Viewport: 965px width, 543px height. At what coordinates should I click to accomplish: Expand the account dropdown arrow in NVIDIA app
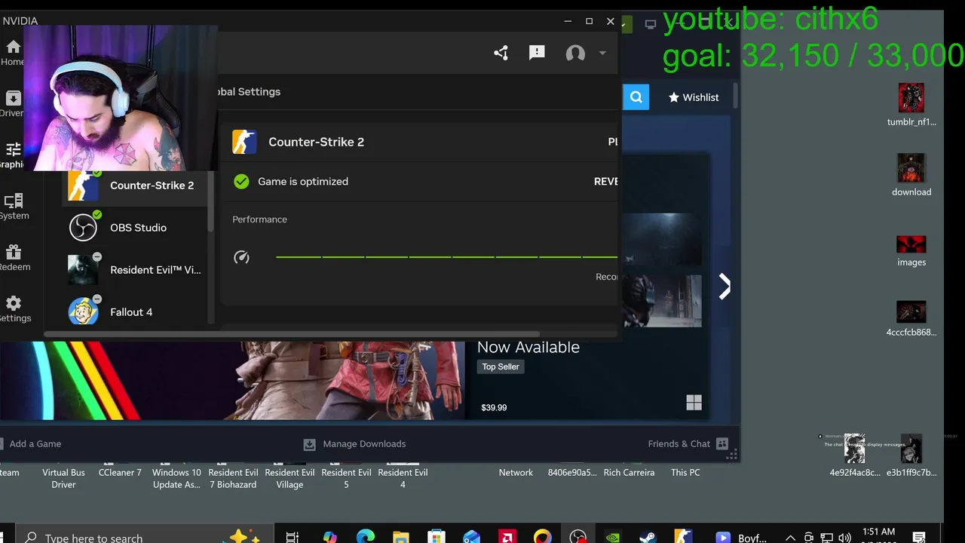point(602,53)
